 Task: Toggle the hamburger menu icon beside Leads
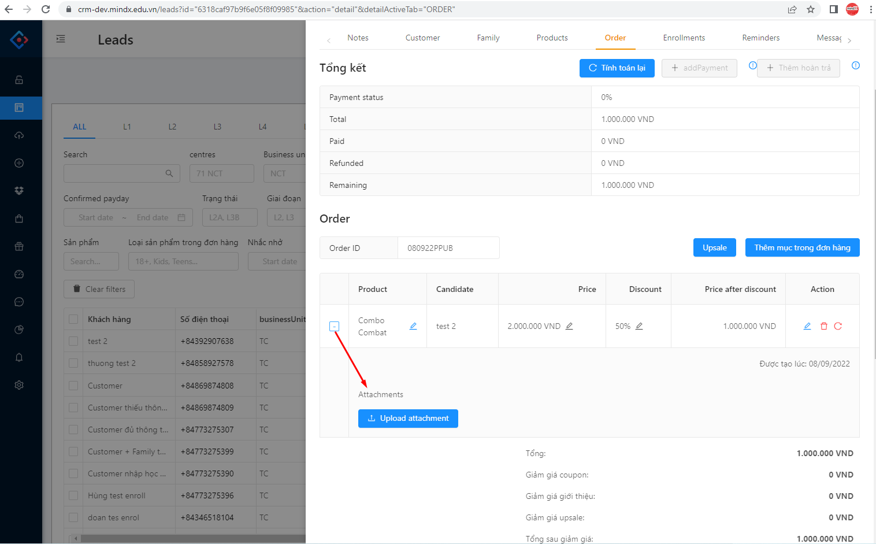point(61,39)
